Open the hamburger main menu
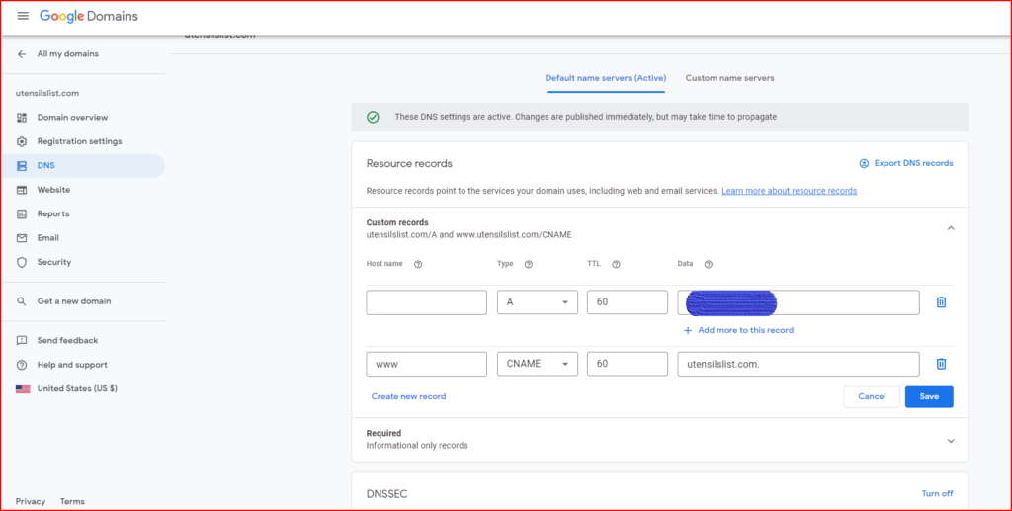Viewport: 1012px width, 511px height. [x=23, y=16]
